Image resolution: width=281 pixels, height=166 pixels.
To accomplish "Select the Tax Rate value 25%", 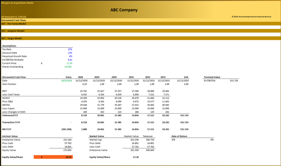I will (x=70, y=49).
